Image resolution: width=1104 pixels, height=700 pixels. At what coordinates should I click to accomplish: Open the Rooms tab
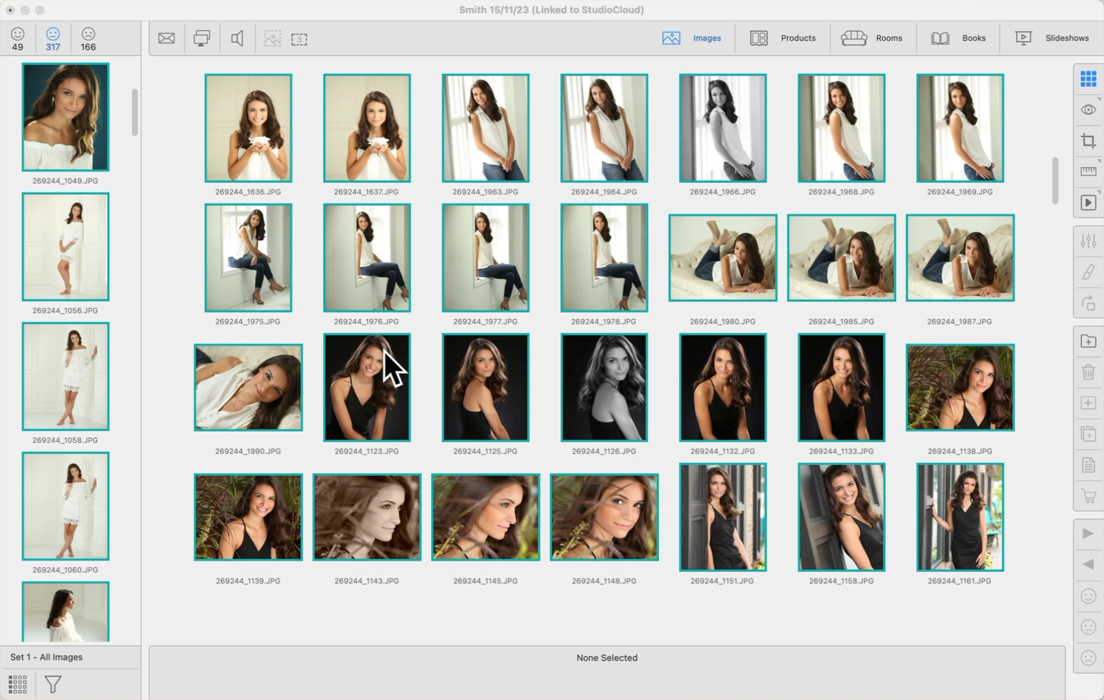[872, 38]
